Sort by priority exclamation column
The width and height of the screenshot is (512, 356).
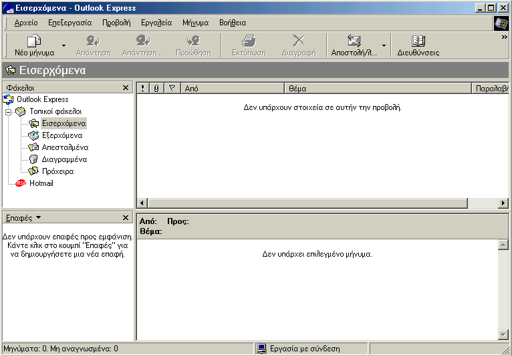click(142, 88)
